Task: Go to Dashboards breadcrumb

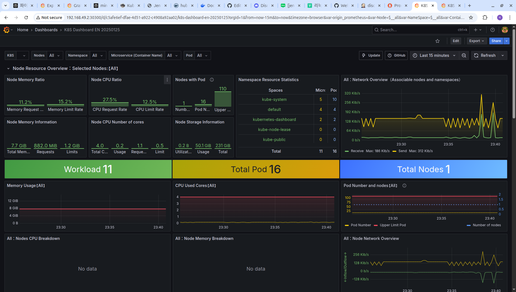Action: pyautogui.click(x=46, y=30)
